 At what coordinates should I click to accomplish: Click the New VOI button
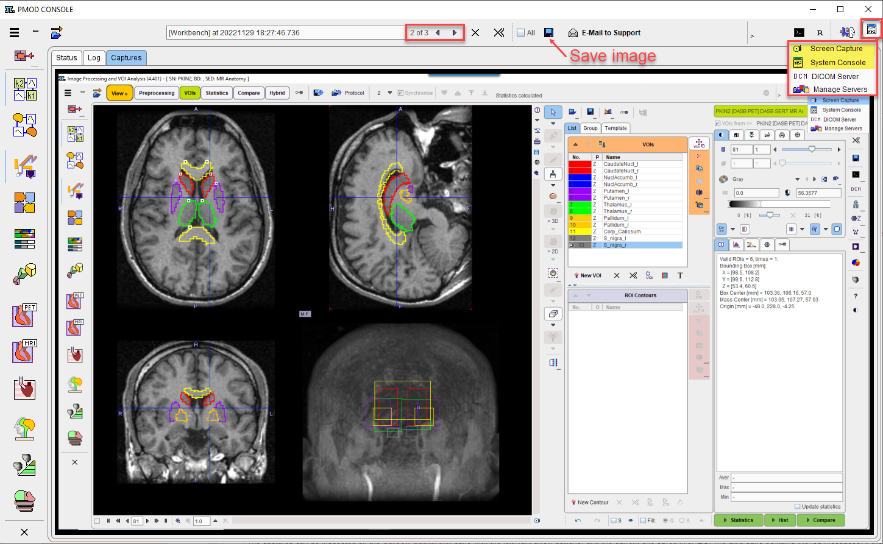click(x=588, y=275)
